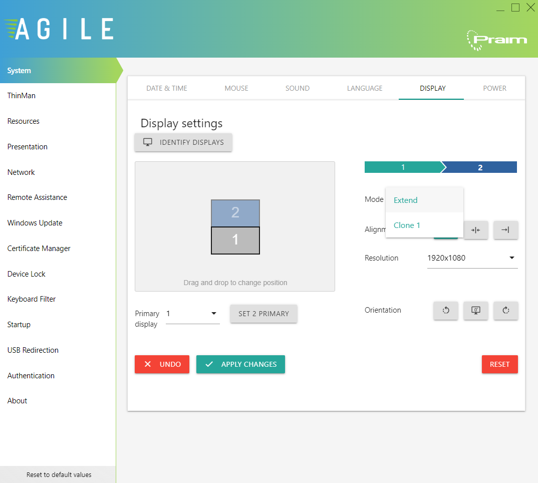
Task: Open the About section
Action: (x=58, y=401)
